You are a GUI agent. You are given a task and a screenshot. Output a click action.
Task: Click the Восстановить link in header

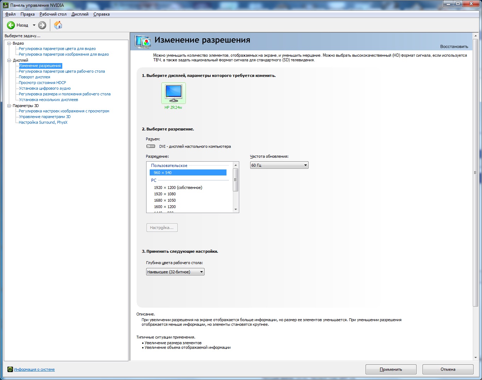(454, 46)
